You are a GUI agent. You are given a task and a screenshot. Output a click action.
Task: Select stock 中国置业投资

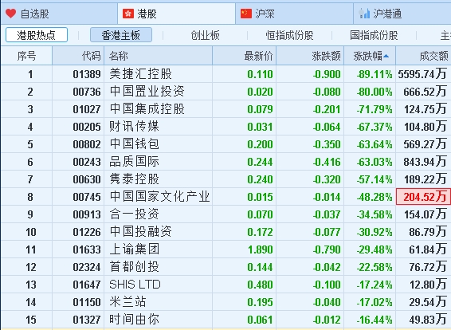point(147,92)
